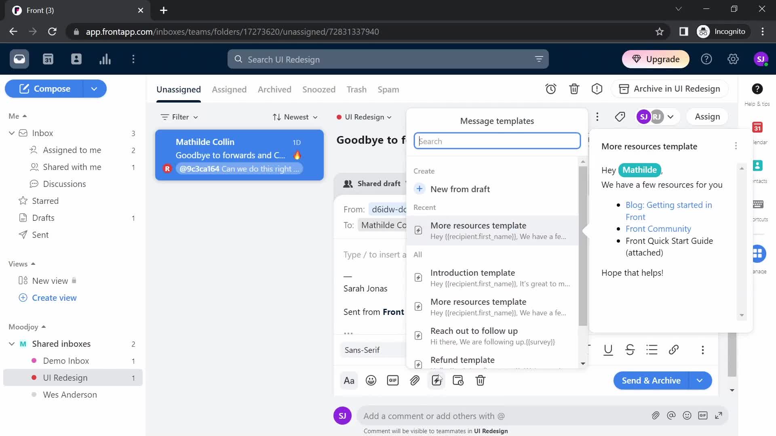Open the Calendar icon in top navigation

point(48,59)
